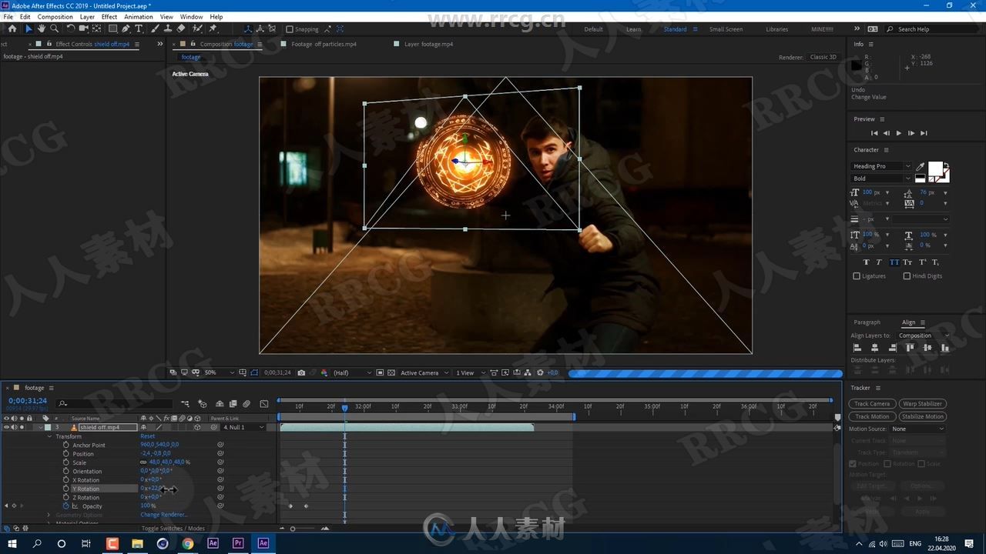This screenshot has width=986, height=554.
Task: Select the Clone Stamp tool
Action: pos(167,28)
